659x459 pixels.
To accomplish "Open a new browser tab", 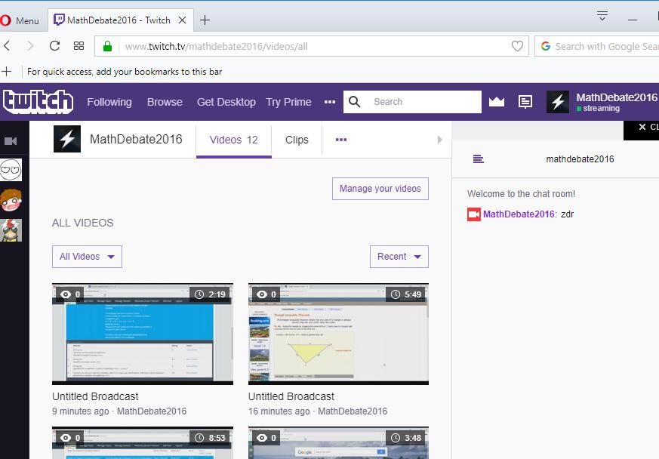I will tap(205, 20).
